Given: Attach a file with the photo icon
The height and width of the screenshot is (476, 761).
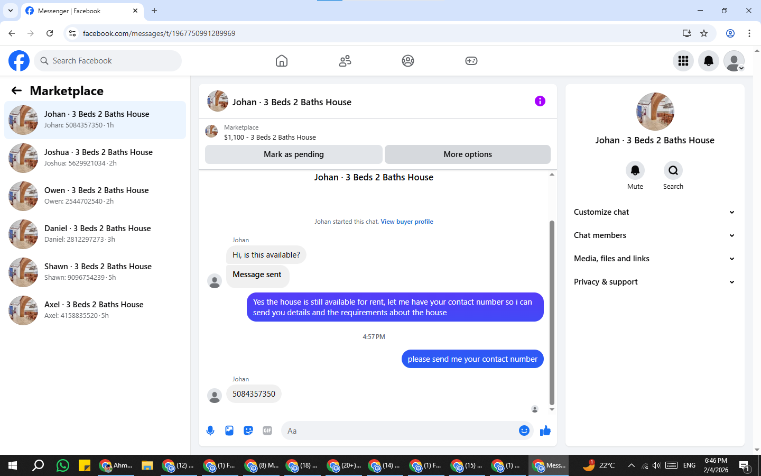Looking at the screenshot, I should [x=229, y=431].
